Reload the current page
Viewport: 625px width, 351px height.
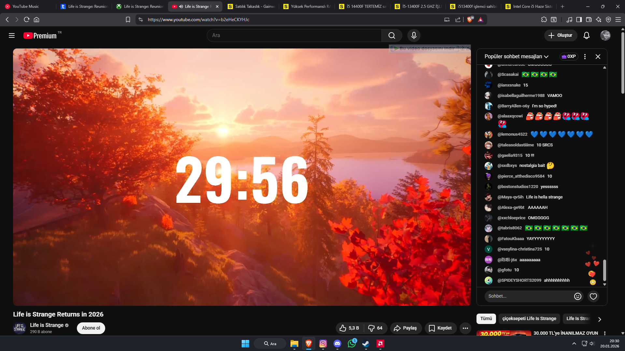point(27,20)
